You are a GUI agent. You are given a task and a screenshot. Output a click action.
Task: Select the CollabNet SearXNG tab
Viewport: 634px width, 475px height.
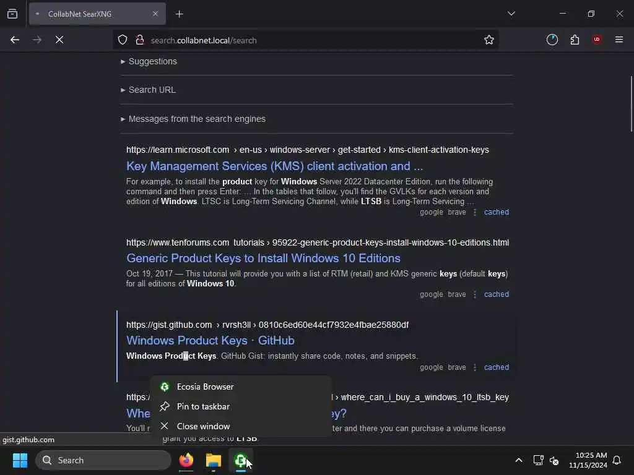tap(97, 14)
